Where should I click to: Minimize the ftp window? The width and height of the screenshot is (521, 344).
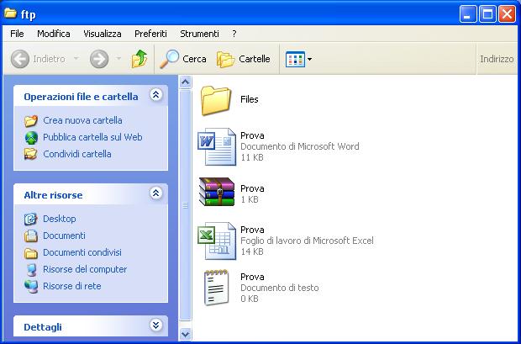468,14
